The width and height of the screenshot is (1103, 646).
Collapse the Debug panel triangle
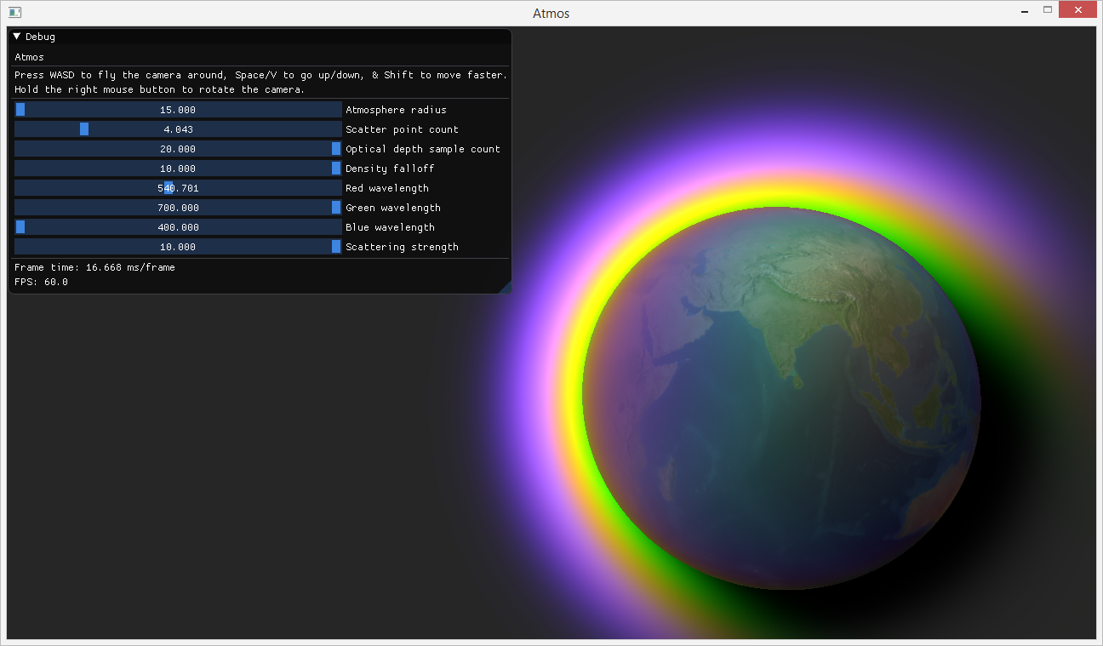point(17,37)
